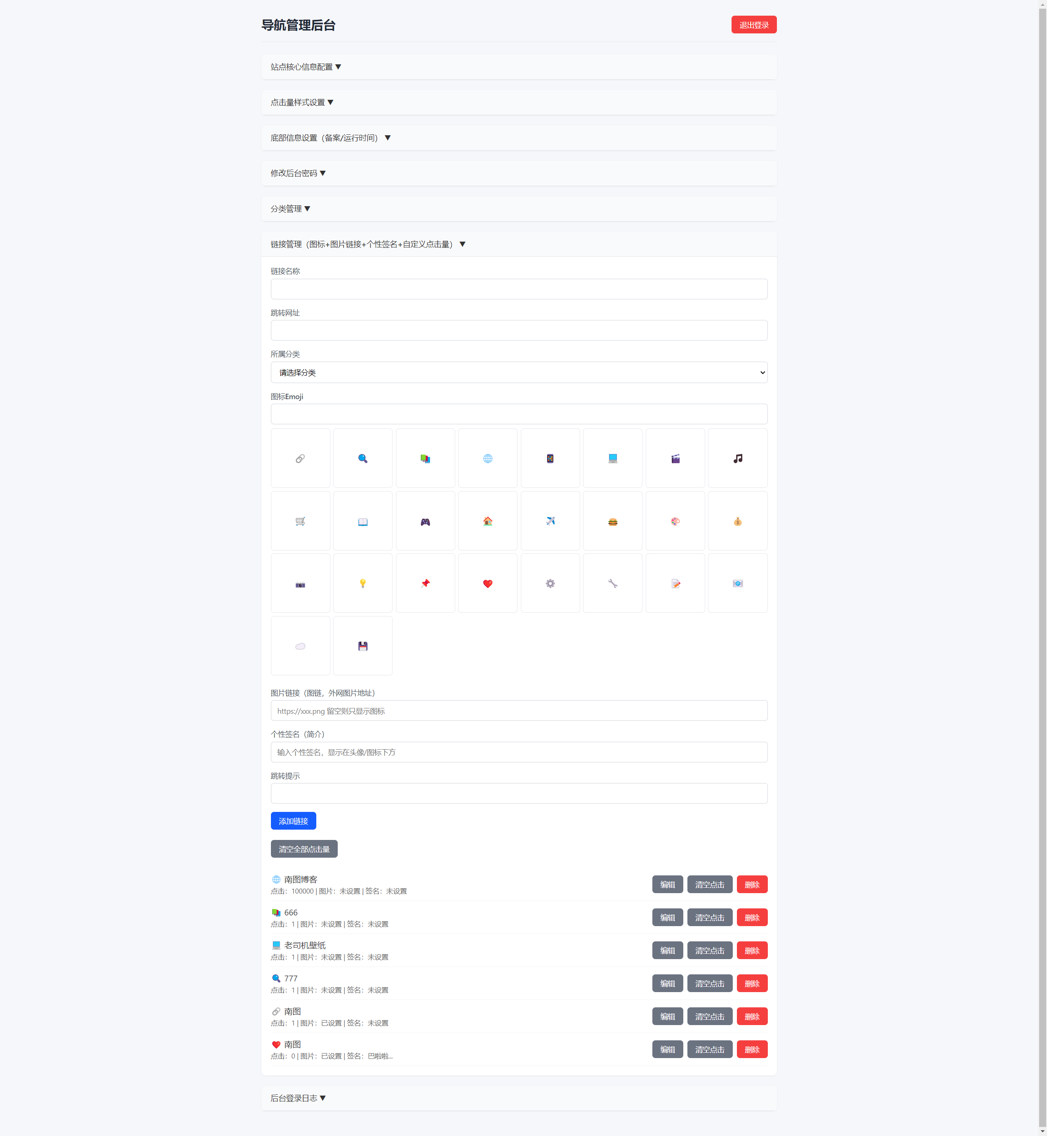Select the game controller emoji icon
Image resolution: width=1047 pixels, height=1136 pixels.
[x=425, y=521]
